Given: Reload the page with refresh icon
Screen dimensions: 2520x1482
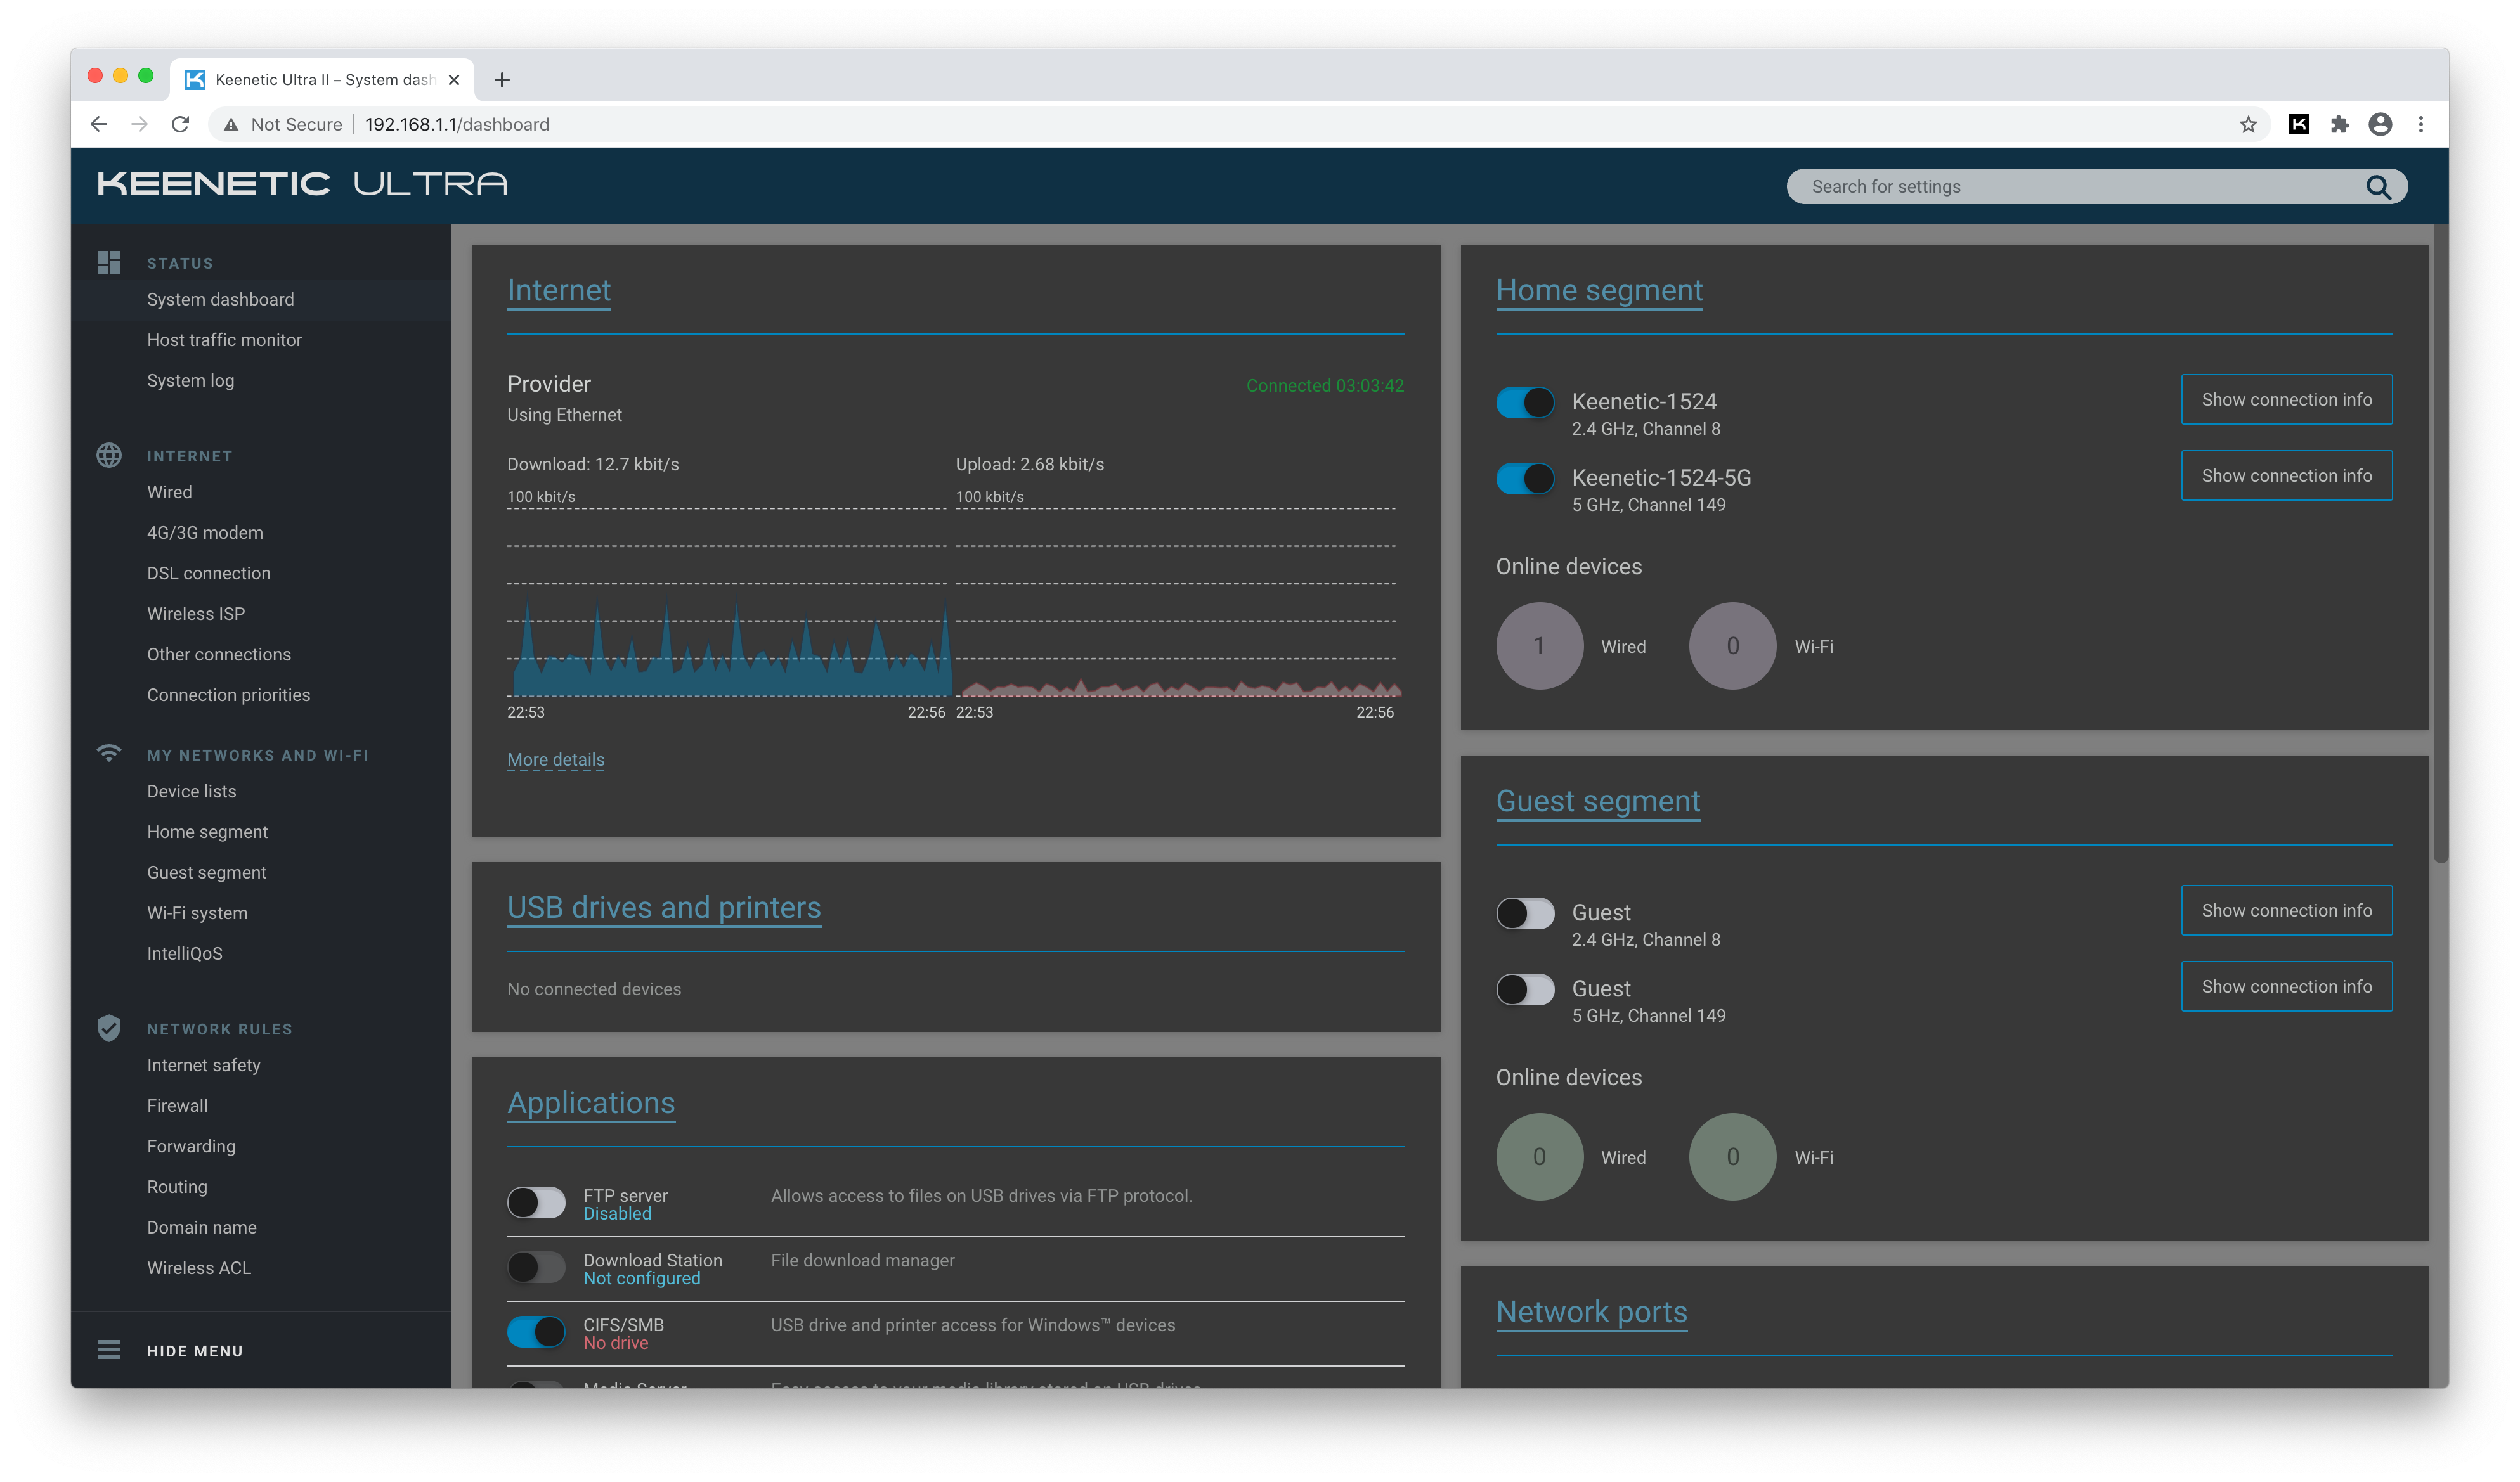Looking at the screenshot, I should 180,124.
